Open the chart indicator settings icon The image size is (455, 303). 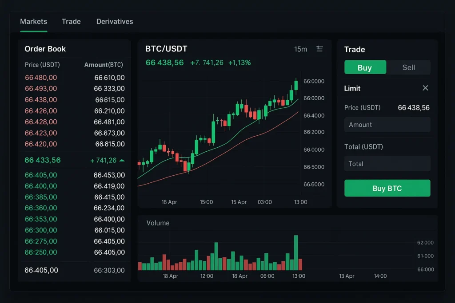coord(319,49)
